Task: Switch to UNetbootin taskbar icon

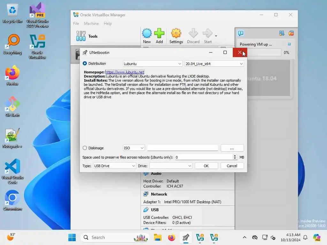Action: (x=186, y=237)
